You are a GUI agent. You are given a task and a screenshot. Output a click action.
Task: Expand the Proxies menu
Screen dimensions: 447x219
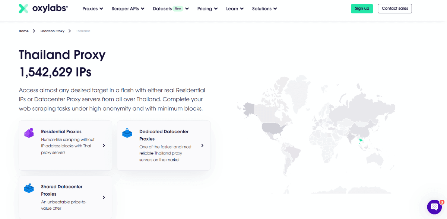93,9
